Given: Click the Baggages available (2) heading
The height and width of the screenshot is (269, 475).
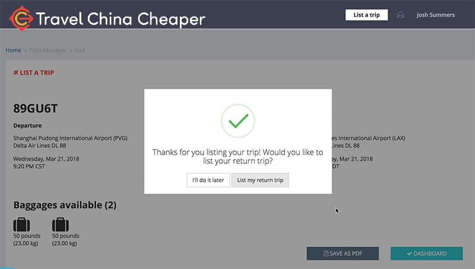Looking at the screenshot, I should click(65, 205).
